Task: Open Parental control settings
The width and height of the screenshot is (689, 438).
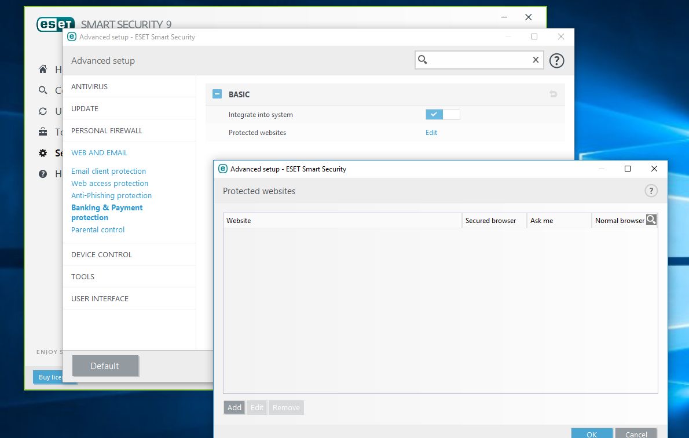Action: tap(98, 229)
